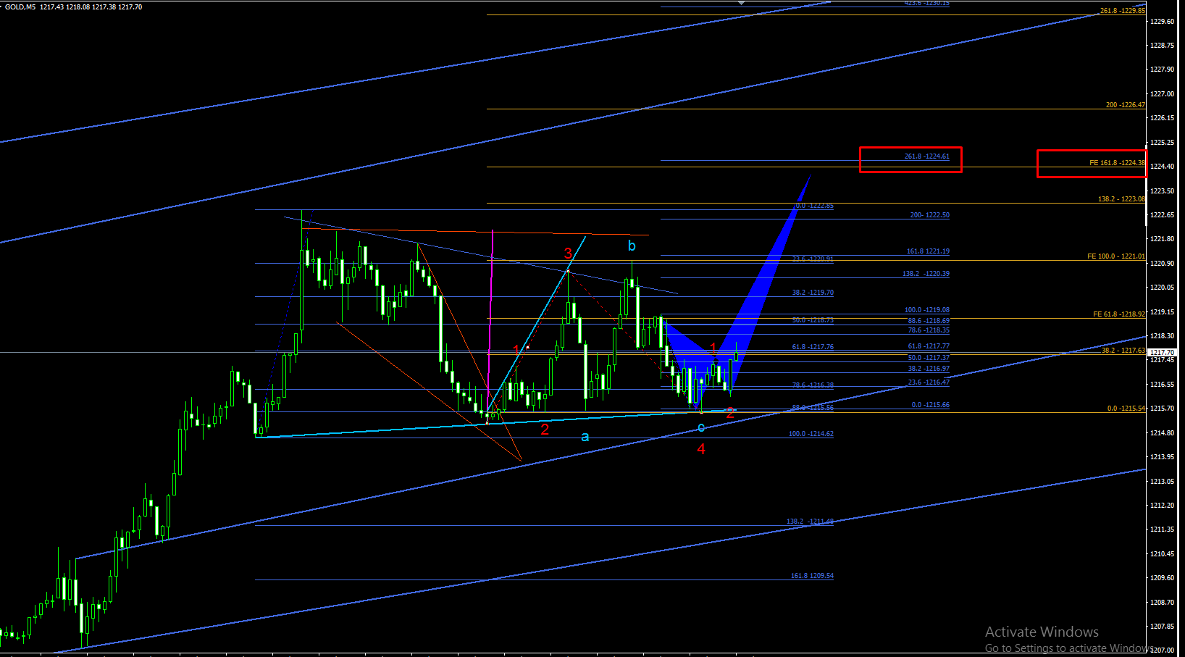Select the blue wave label 'c'

(x=701, y=427)
